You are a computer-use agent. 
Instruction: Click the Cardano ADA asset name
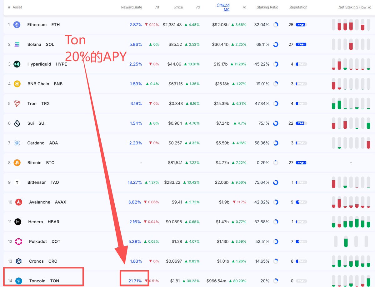pos(42,143)
